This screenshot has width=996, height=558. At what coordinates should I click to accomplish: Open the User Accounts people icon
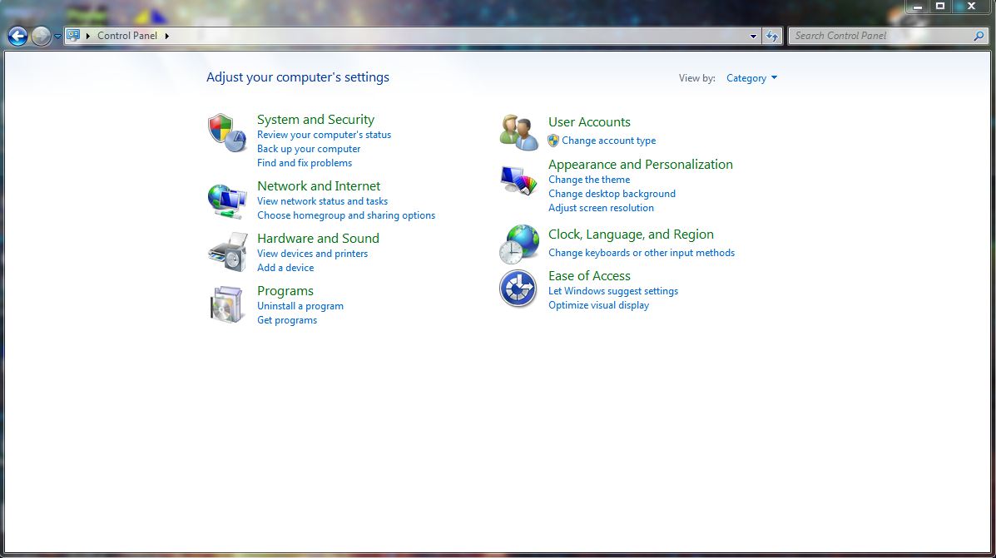click(518, 132)
